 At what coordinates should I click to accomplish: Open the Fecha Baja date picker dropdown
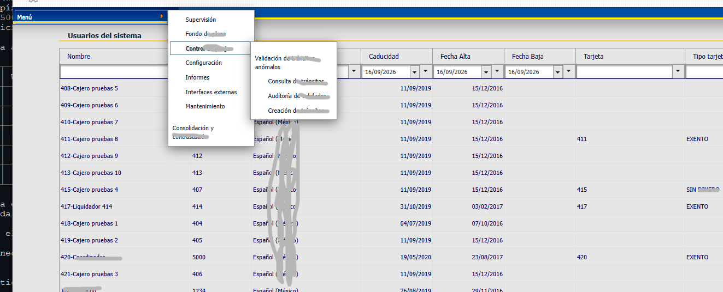557,72
